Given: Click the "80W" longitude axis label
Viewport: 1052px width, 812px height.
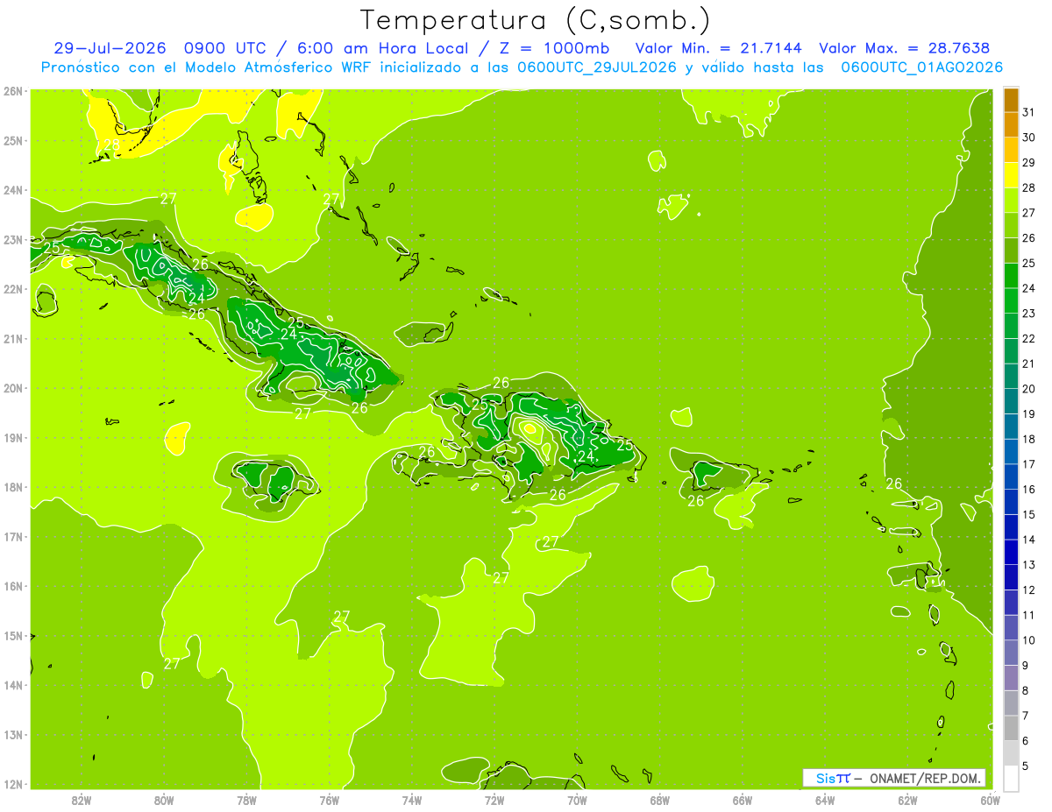Looking at the screenshot, I should pyautogui.click(x=164, y=800).
